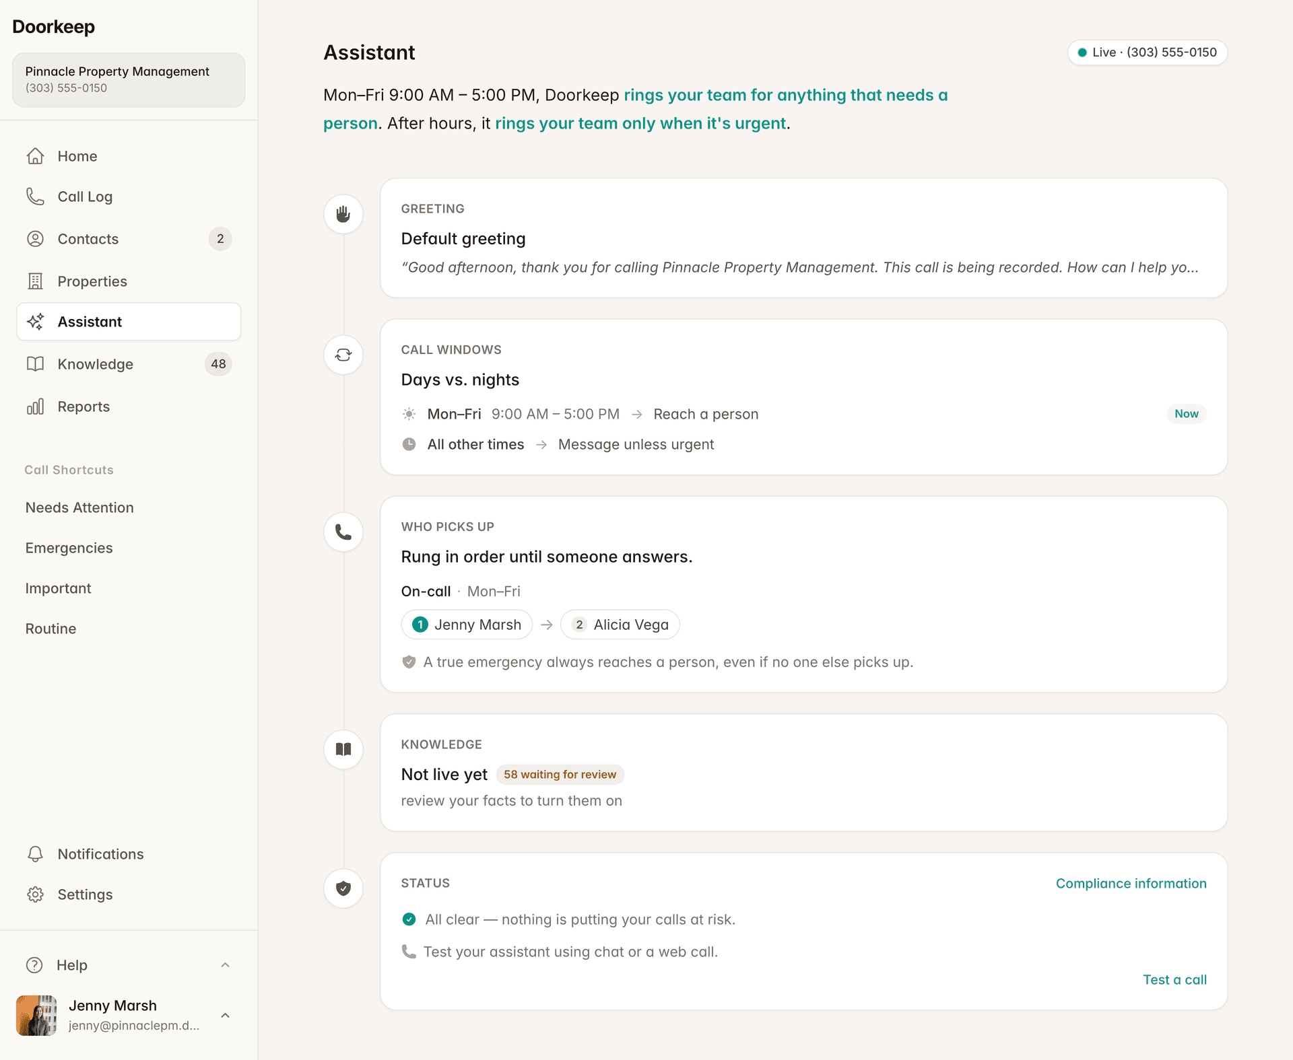Click 'review your facts to turn them on'

pyautogui.click(x=512, y=801)
